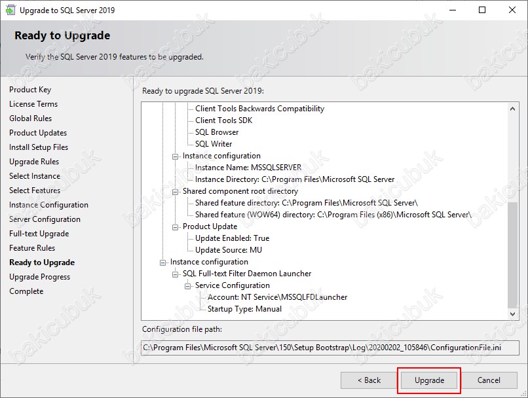Open the Server Configuration step
Image resolution: width=528 pixels, height=398 pixels.
click(x=45, y=219)
